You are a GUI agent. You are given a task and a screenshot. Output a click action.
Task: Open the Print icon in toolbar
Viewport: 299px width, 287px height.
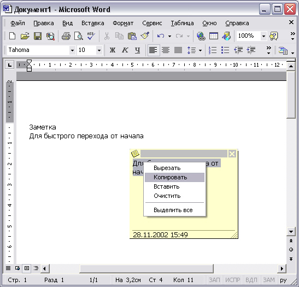click(x=66, y=36)
